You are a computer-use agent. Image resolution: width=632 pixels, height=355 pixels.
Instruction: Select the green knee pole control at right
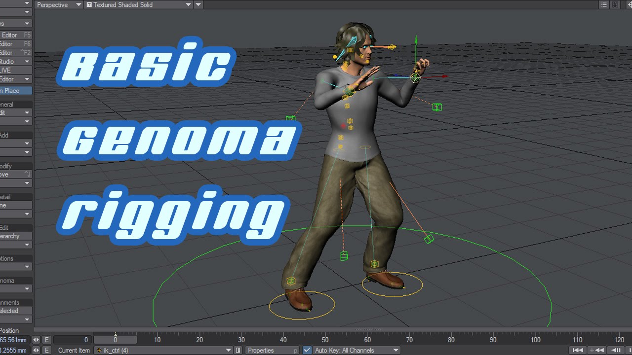429,239
